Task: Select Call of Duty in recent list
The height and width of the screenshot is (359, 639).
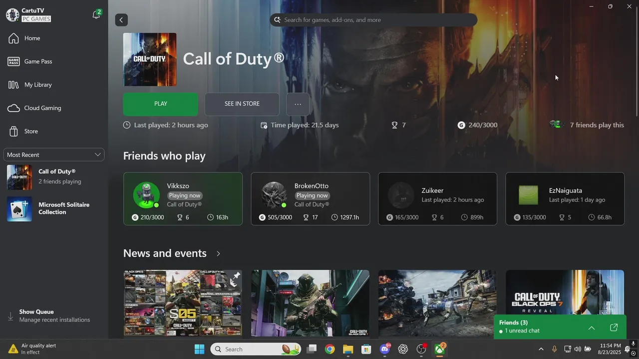Action: pyautogui.click(x=54, y=177)
